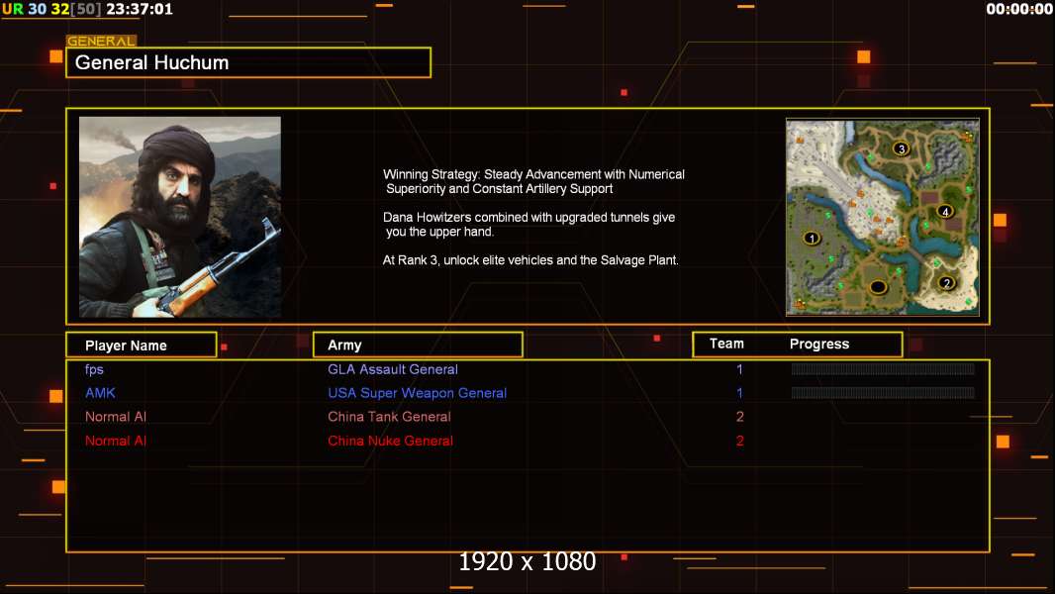Image resolution: width=1055 pixels, height=594 pixels.
Task: Click the 23:37:01 clock overlay
Action: point(140,9)
